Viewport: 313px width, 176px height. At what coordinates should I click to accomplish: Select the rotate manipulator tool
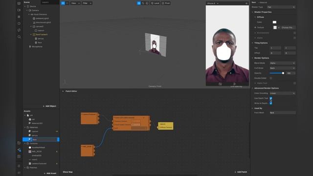point(143,3)
